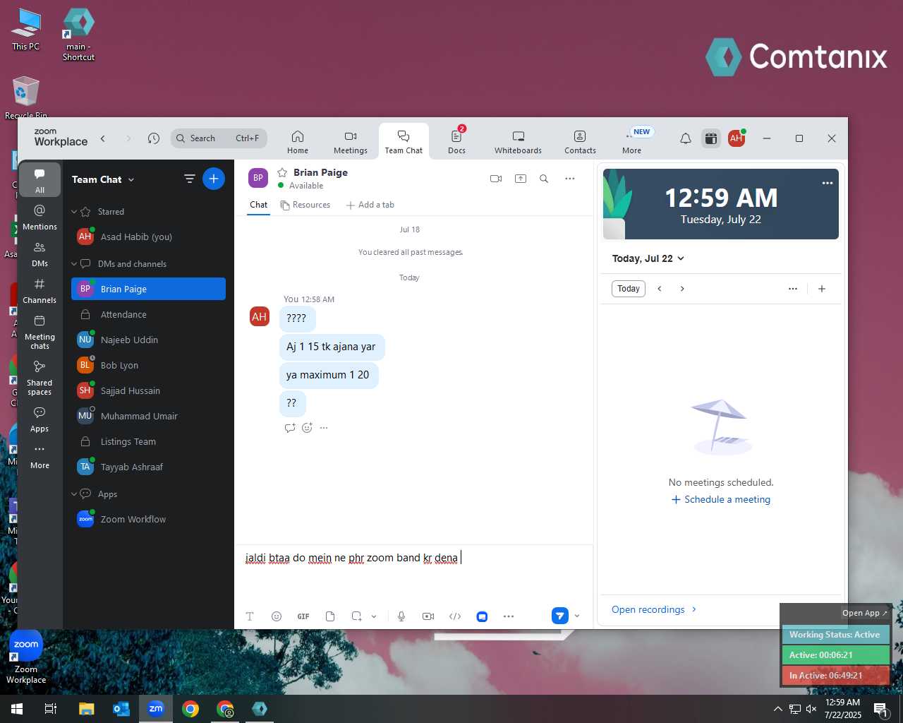The height and width of the screenshot is (723, 903).
Task: Collapse the Starred section
Action: pyautogui.click(x=74, y=212)
